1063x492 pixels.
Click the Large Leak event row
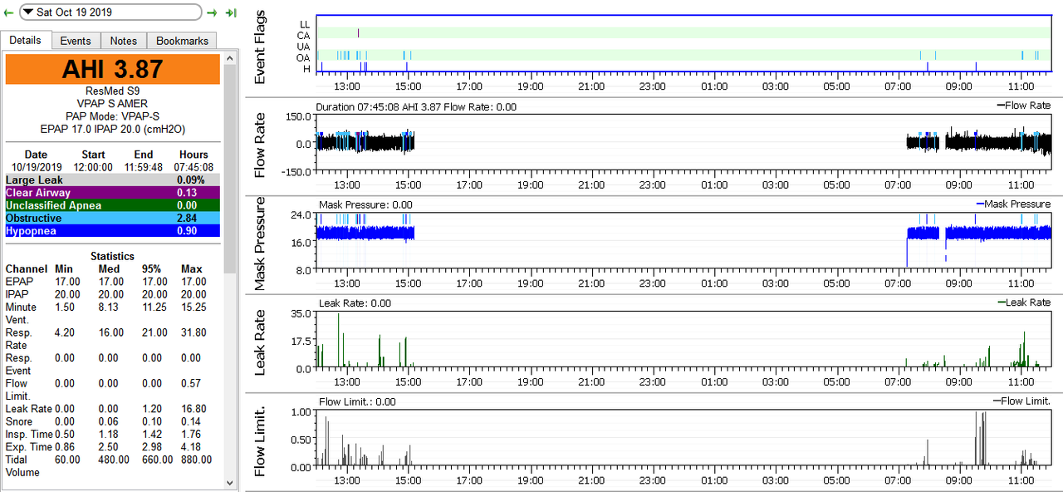point(113,180)
